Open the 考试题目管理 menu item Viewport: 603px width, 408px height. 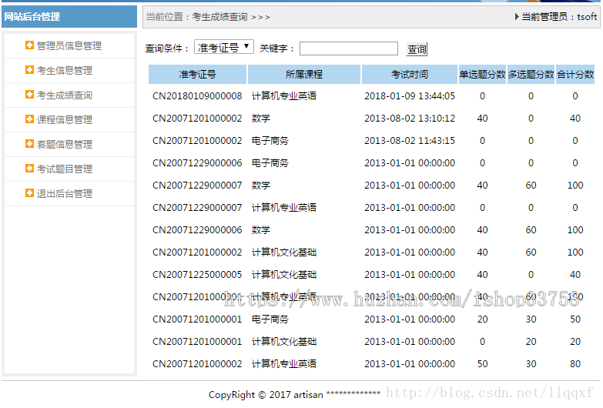[65, 169]
